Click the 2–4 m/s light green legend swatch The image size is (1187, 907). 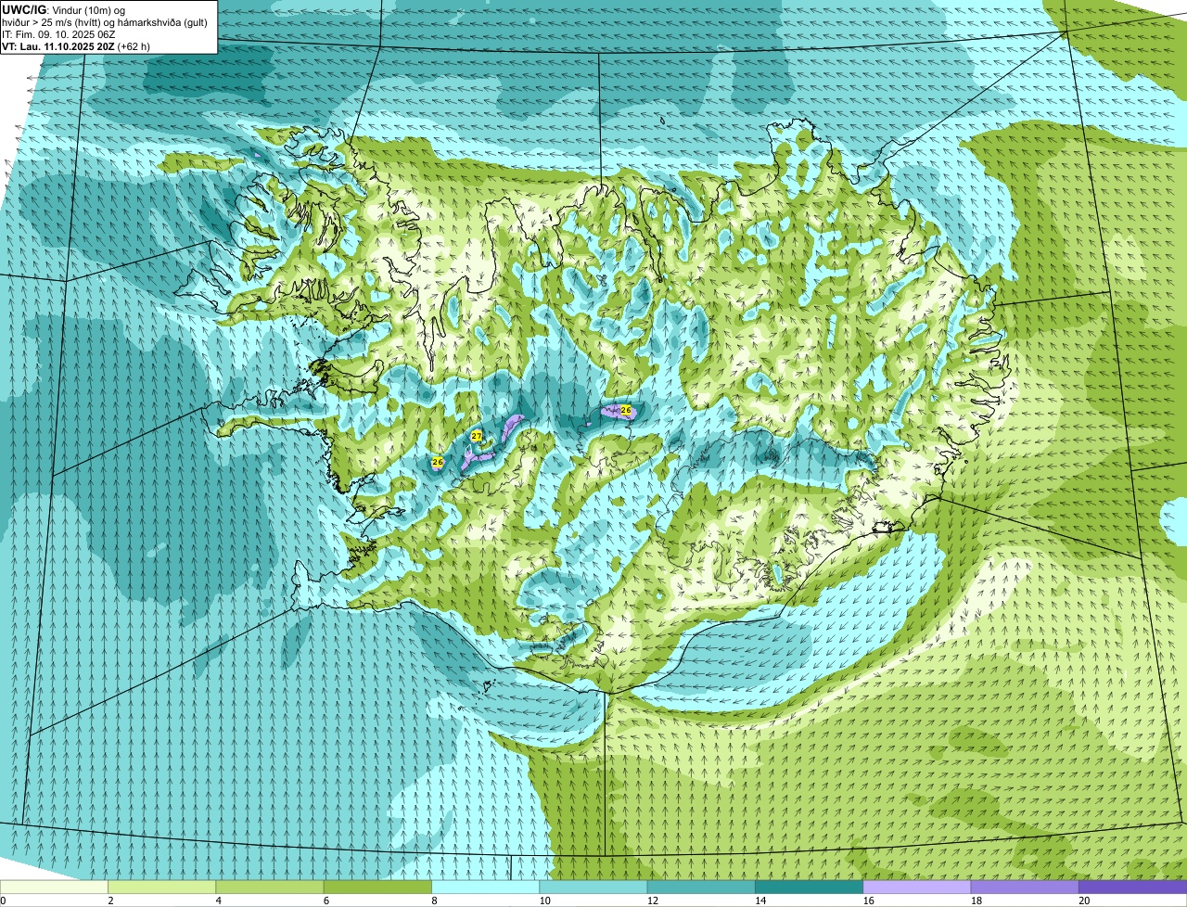coord(162,888)
